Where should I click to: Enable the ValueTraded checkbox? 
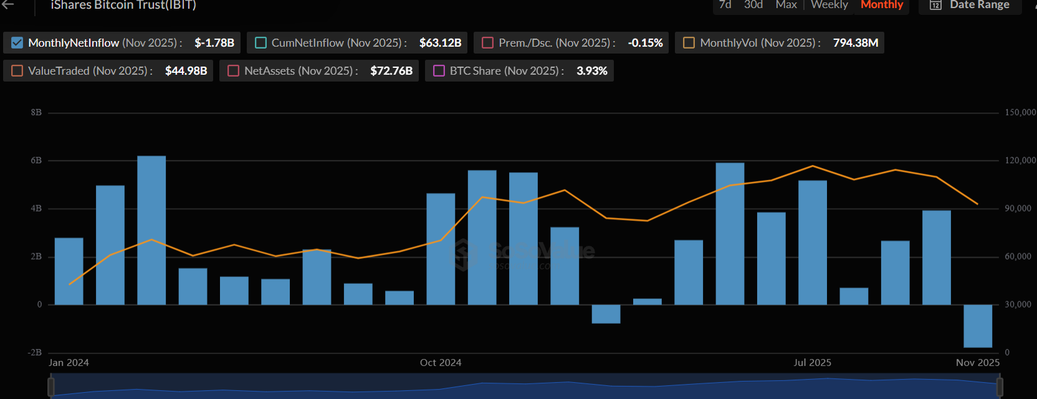(x=17, y=71)
